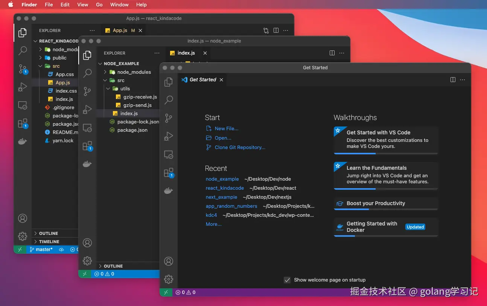Open Docker view in react_kindacode window
The image size is (487, 306).
click(x=23, y=142)
